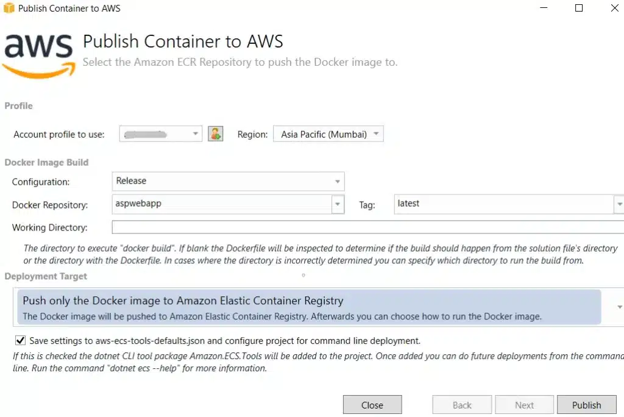
Task: Toggle Save settings to aws-ecs-tools-defaults.json checkbox
Action: pos(20,340)
